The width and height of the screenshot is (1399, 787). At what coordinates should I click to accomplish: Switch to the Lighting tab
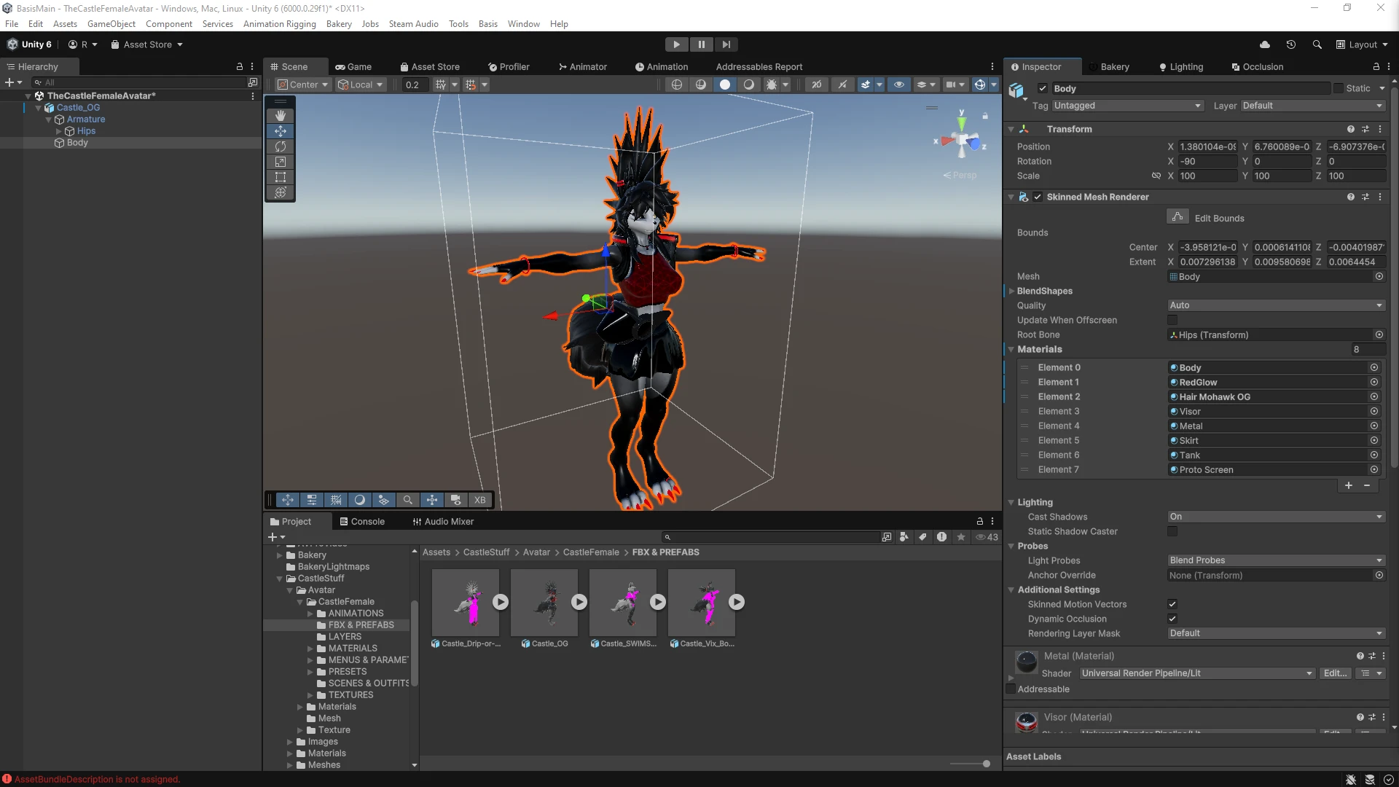click(x=1181, y=66)
